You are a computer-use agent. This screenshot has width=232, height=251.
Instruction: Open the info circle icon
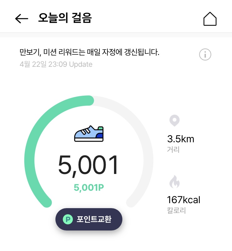pos(205,55)
